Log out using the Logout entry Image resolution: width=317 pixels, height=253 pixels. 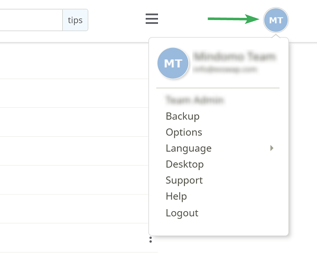coord(182,212)
